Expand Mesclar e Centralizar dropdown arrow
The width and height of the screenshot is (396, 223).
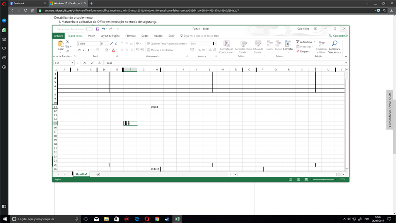tap(176, 50)
